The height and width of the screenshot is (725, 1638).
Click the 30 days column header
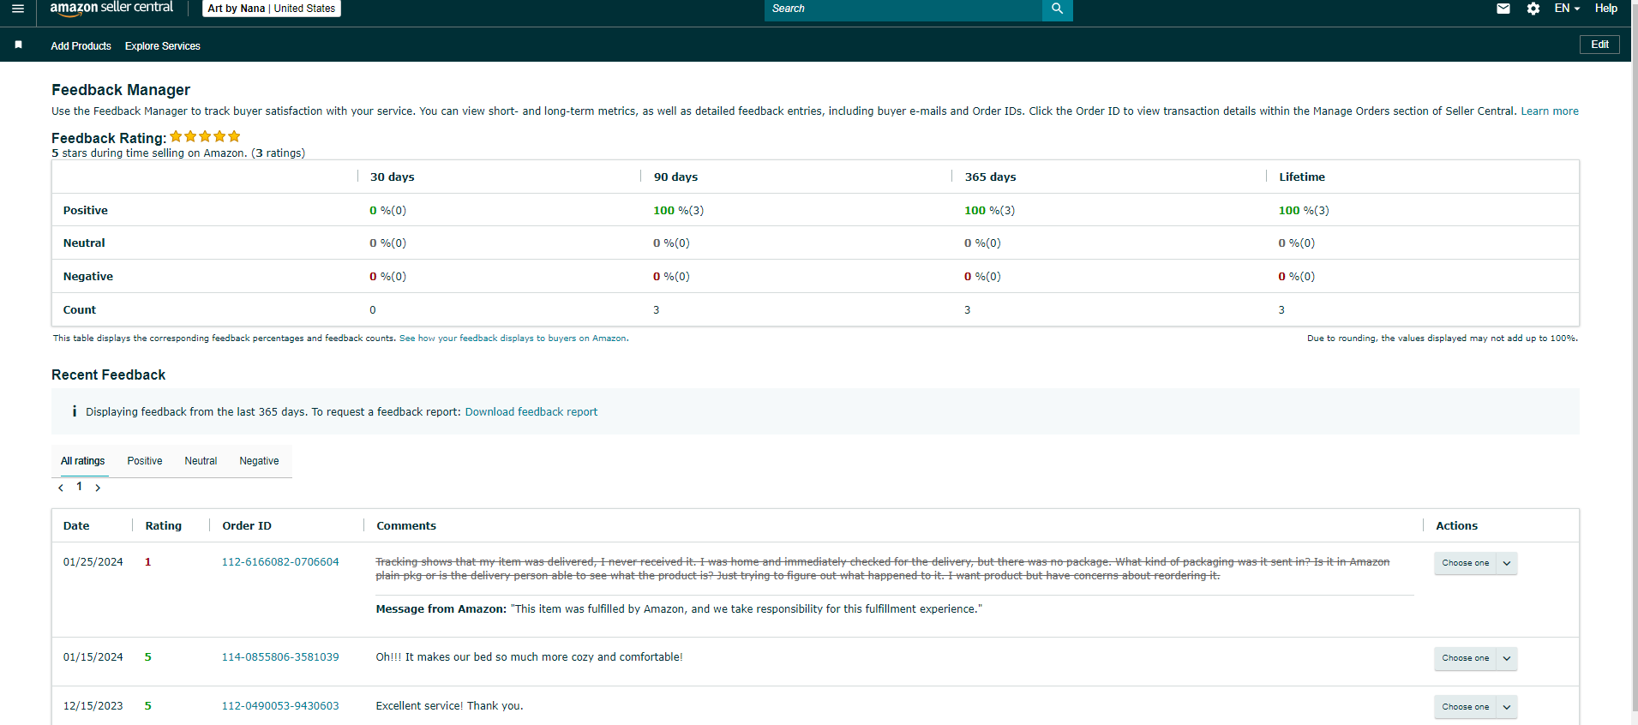[x=392, y=177]
